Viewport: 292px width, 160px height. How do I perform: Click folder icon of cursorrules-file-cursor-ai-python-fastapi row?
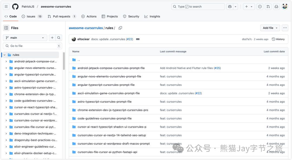click(74, 152)
